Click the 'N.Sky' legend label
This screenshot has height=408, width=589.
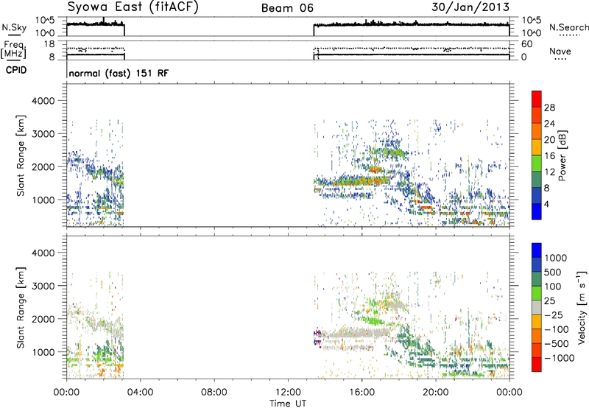click(14, 27)
